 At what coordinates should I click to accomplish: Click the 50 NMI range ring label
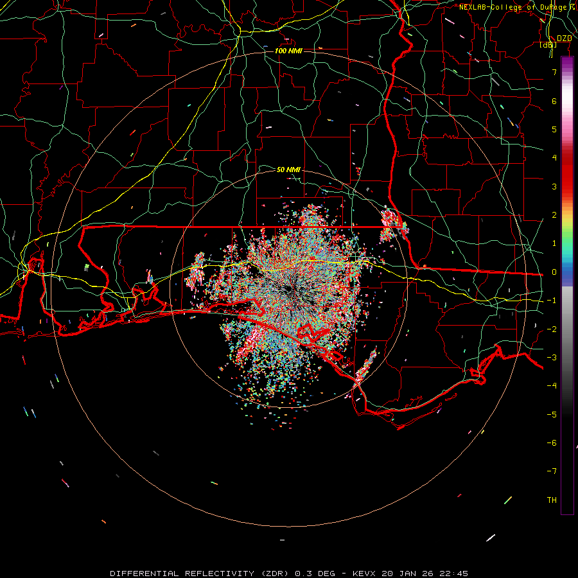coord(288,170)
